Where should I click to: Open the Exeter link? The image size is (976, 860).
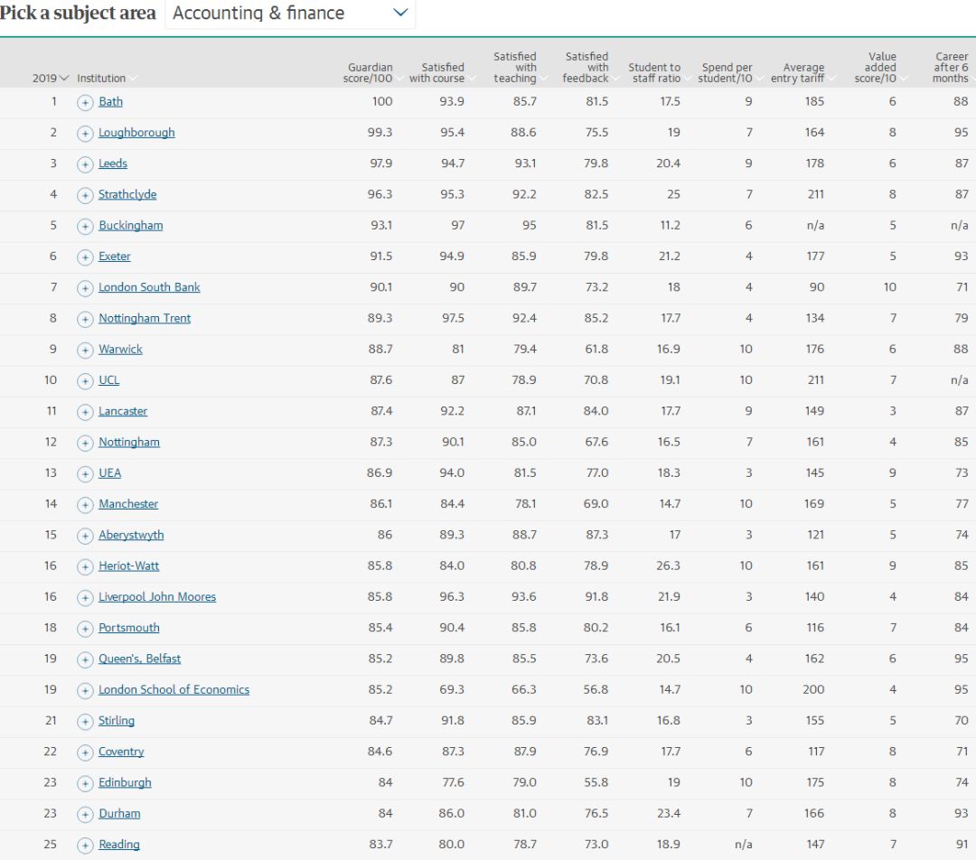coord(115,256)
